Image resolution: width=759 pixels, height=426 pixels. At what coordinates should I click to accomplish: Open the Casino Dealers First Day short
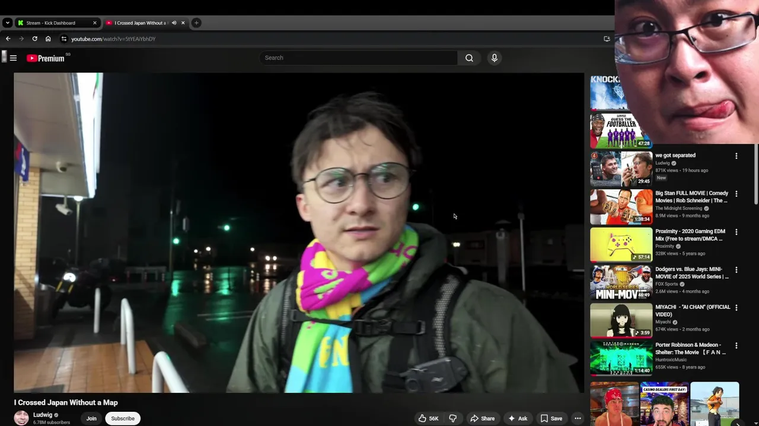(664, 404)
